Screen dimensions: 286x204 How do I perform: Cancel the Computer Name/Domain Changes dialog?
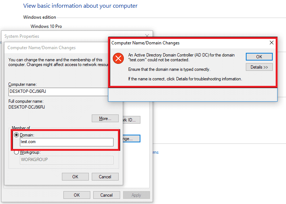click(105, 176)
